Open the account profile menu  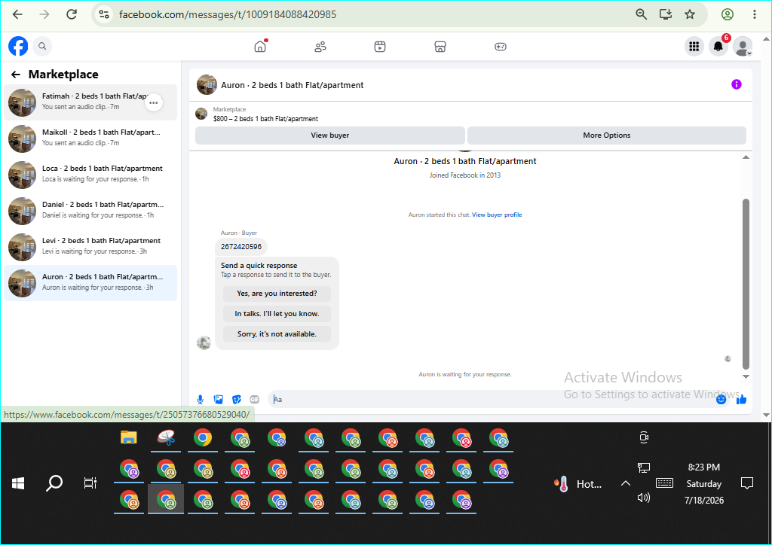(743, 47)
